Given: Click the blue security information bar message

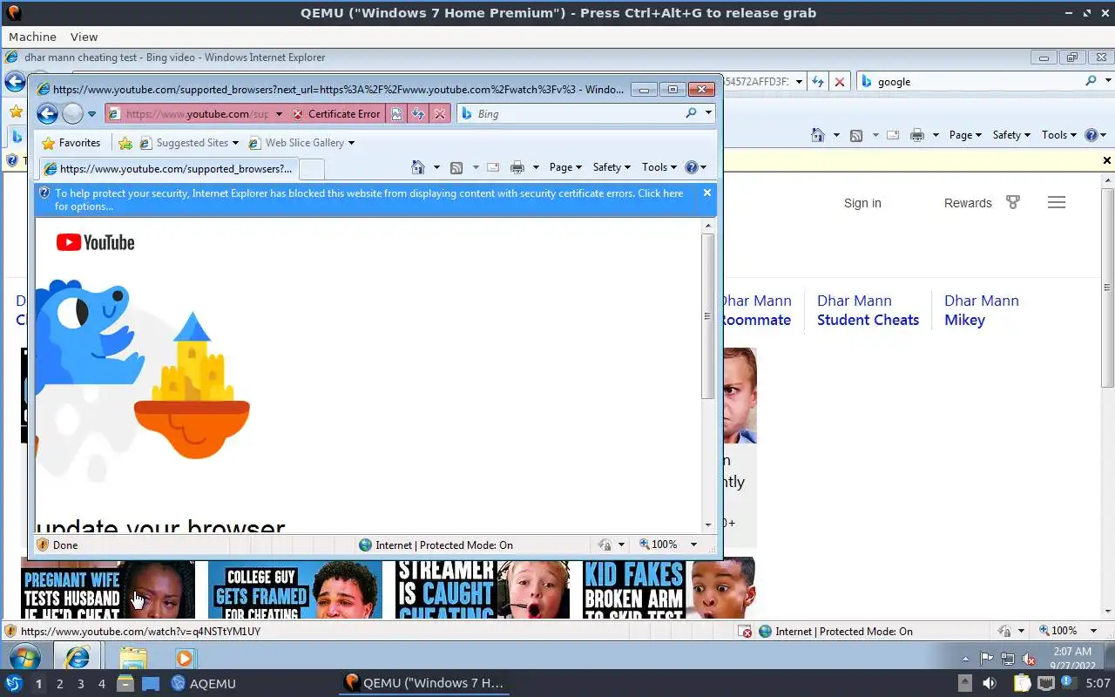Looking at the screenshot, I should click(x=368, y=200).
